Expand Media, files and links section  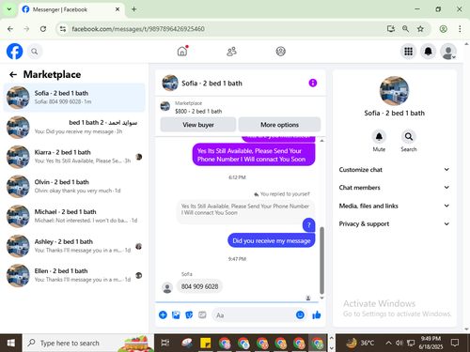tap(394, 206)
